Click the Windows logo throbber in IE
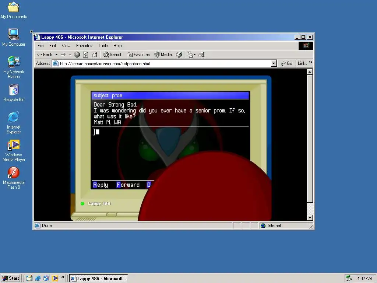This screenshot has height=283, width=377. tap(306, 46)
